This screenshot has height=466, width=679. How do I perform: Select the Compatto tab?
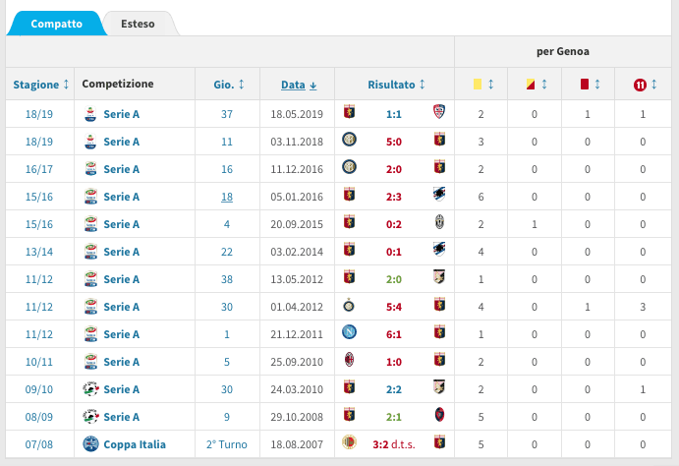pyautogui.click(x=56, y=24)
